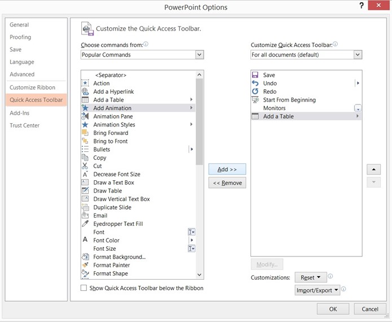Click the help question mark in the title bar
This screenshot has width=392, height=322.
pos(362,5)
